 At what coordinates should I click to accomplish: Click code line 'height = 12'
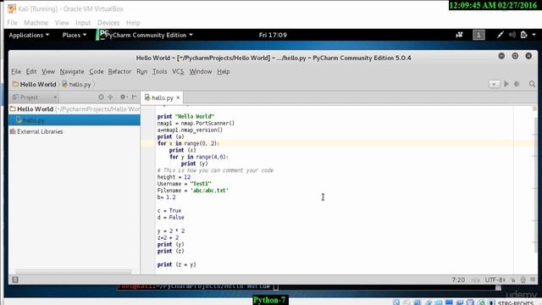click(174, 177)
